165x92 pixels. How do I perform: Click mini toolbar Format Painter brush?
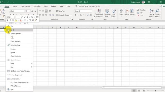coord(36,20)
